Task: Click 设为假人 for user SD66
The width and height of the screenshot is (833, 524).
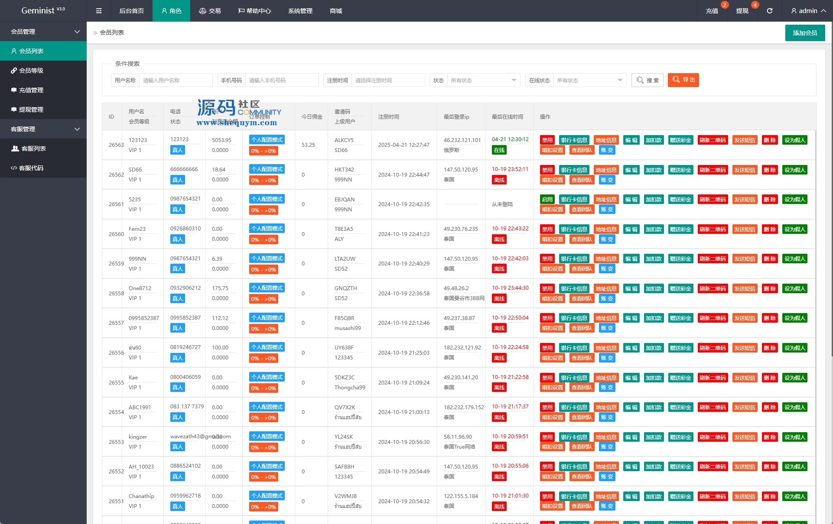Action: [794, 170]
